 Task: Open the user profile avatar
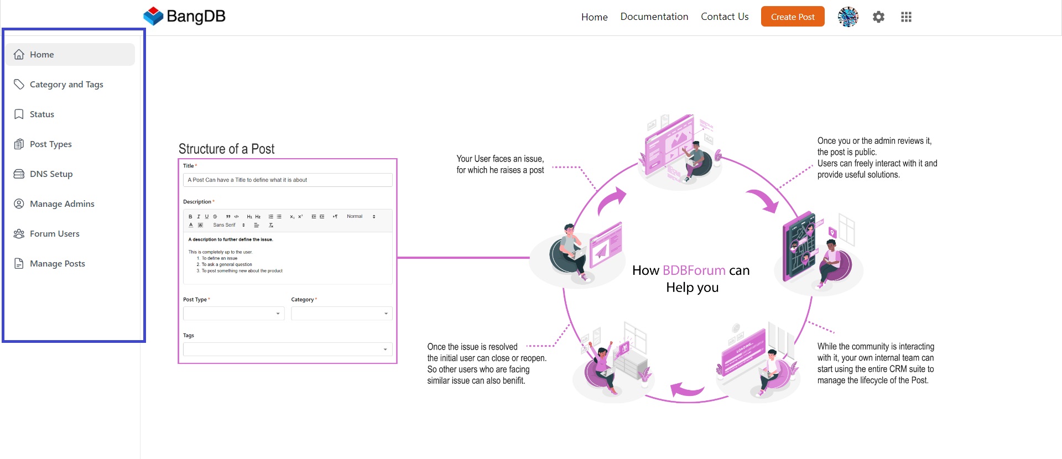tap(847, 17)
